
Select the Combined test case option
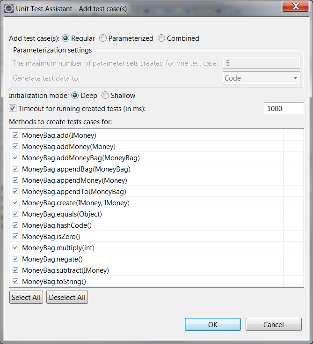click(161, 38)
